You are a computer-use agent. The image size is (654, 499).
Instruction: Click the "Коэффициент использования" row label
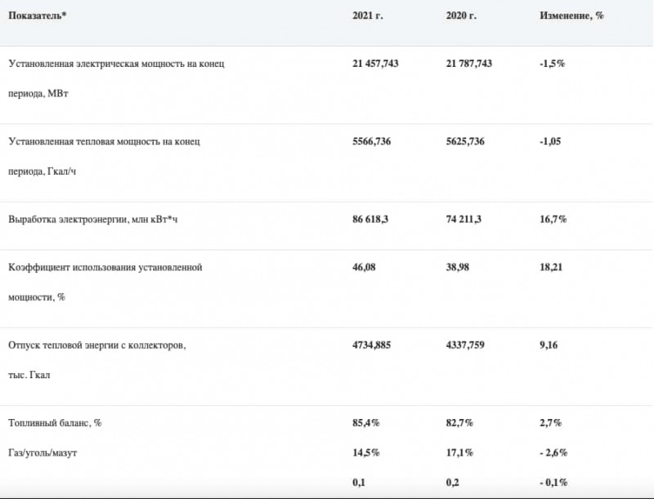coord(105,267)
